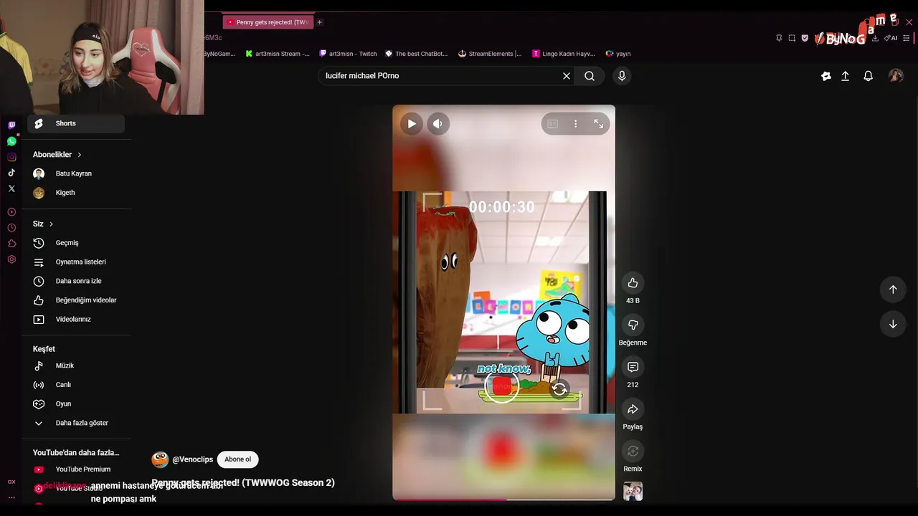Screen dimensions: 918x516
Task: Open The best ChatBot bookmark
Action: [416, 54]
